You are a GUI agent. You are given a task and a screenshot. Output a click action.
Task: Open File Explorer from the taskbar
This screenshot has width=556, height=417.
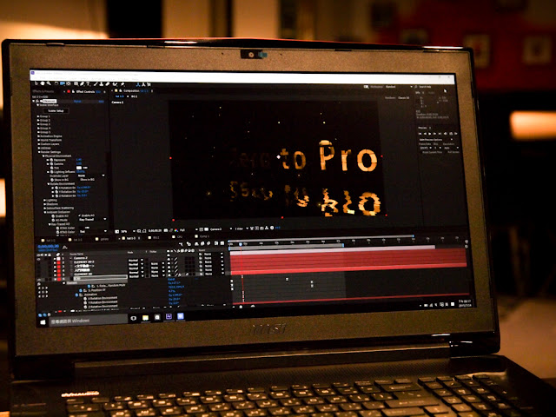pyautogui.click(x=145, y=318)
